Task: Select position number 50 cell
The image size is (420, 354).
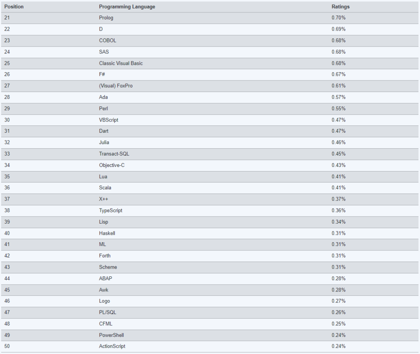Action: pos(7,346)
